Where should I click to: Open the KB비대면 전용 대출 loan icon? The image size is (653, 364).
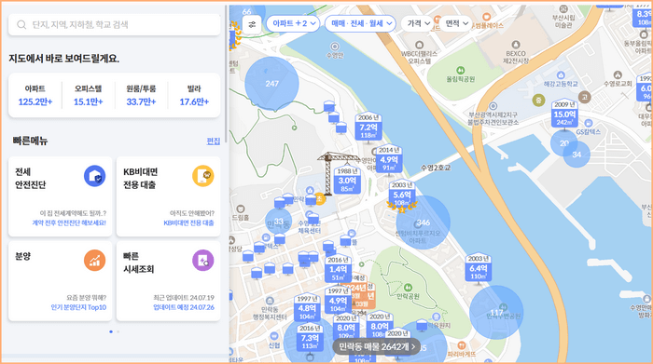pyautogui.click(x=202, y=176)
